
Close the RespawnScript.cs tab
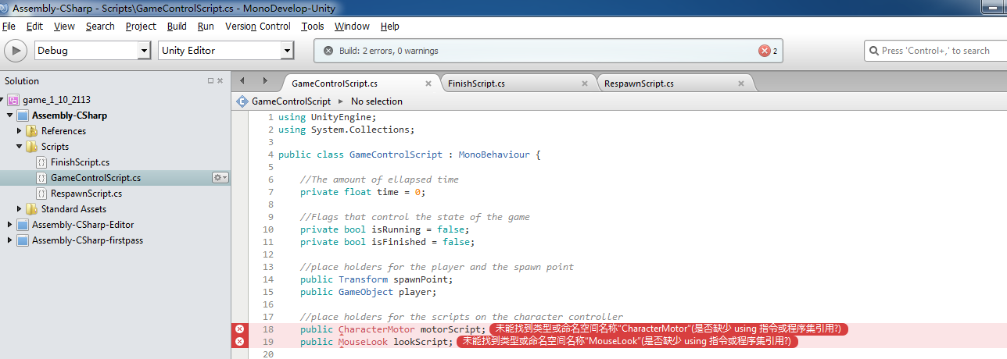(741, 84)
